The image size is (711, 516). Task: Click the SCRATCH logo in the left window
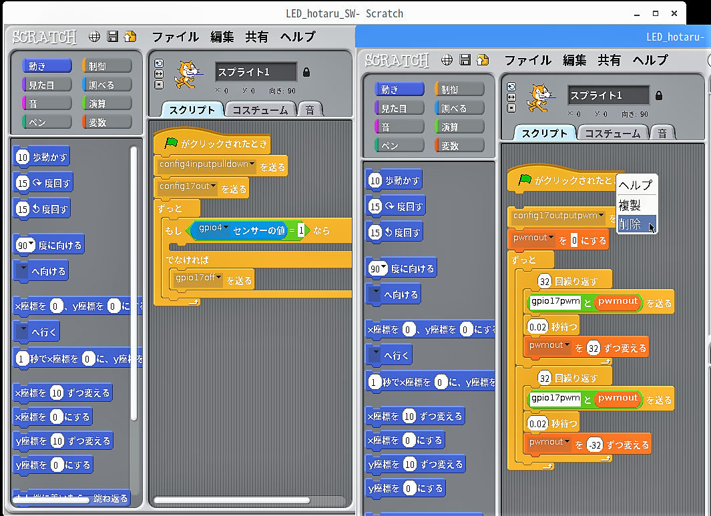(x=45, y=37)
